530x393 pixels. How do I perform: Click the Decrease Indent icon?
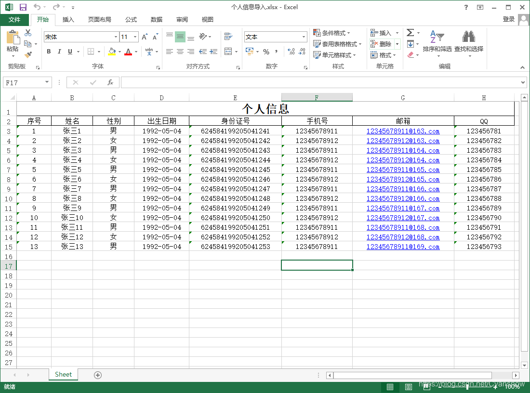click(203, 52)
